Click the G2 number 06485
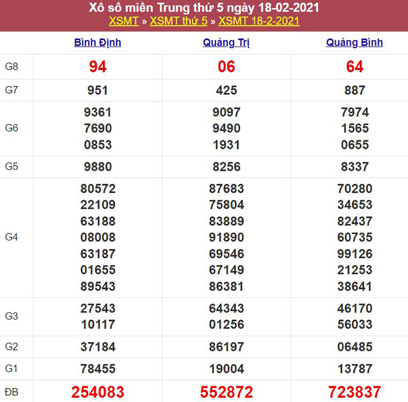The width and height of the screenshot is (408, 402). [355, 347]
